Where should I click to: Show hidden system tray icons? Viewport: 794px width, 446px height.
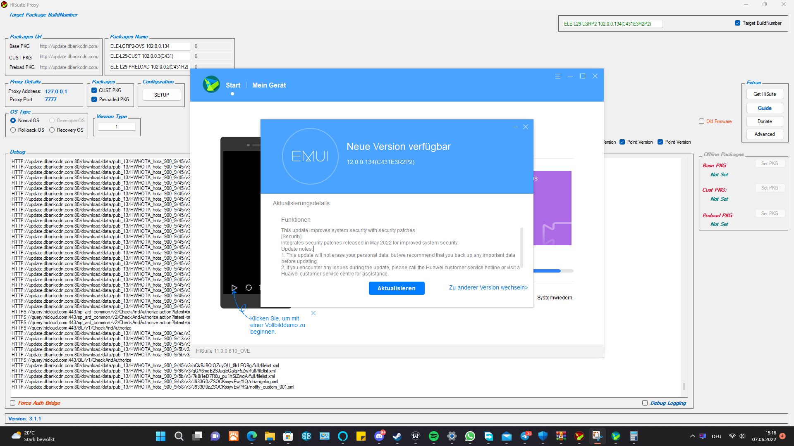(x=693, y=436)
